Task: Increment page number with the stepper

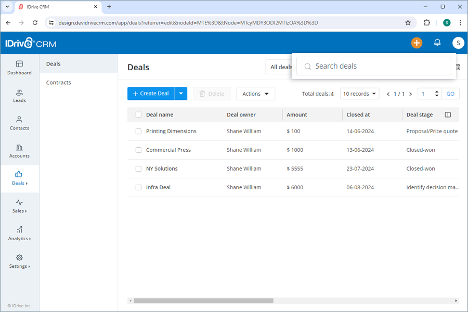Action: coord(436,91)
